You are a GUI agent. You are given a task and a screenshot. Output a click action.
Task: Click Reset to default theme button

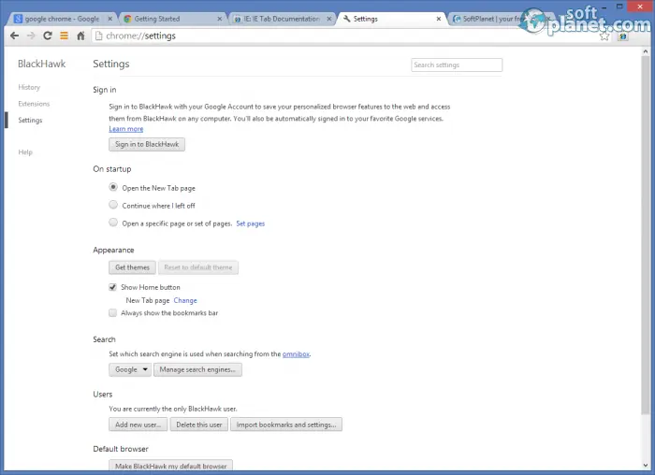198,267
